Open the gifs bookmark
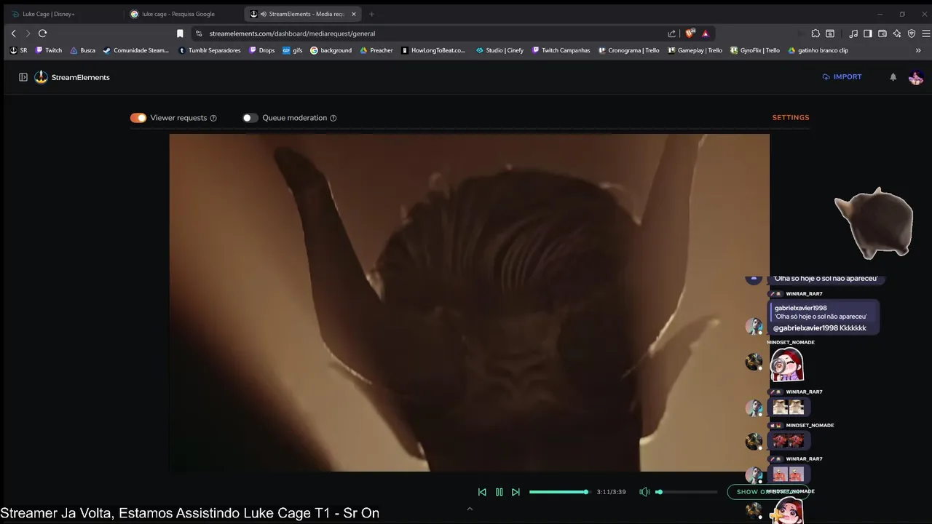The width and height of the screenshot is (932, 524). [x=292, y=50]
